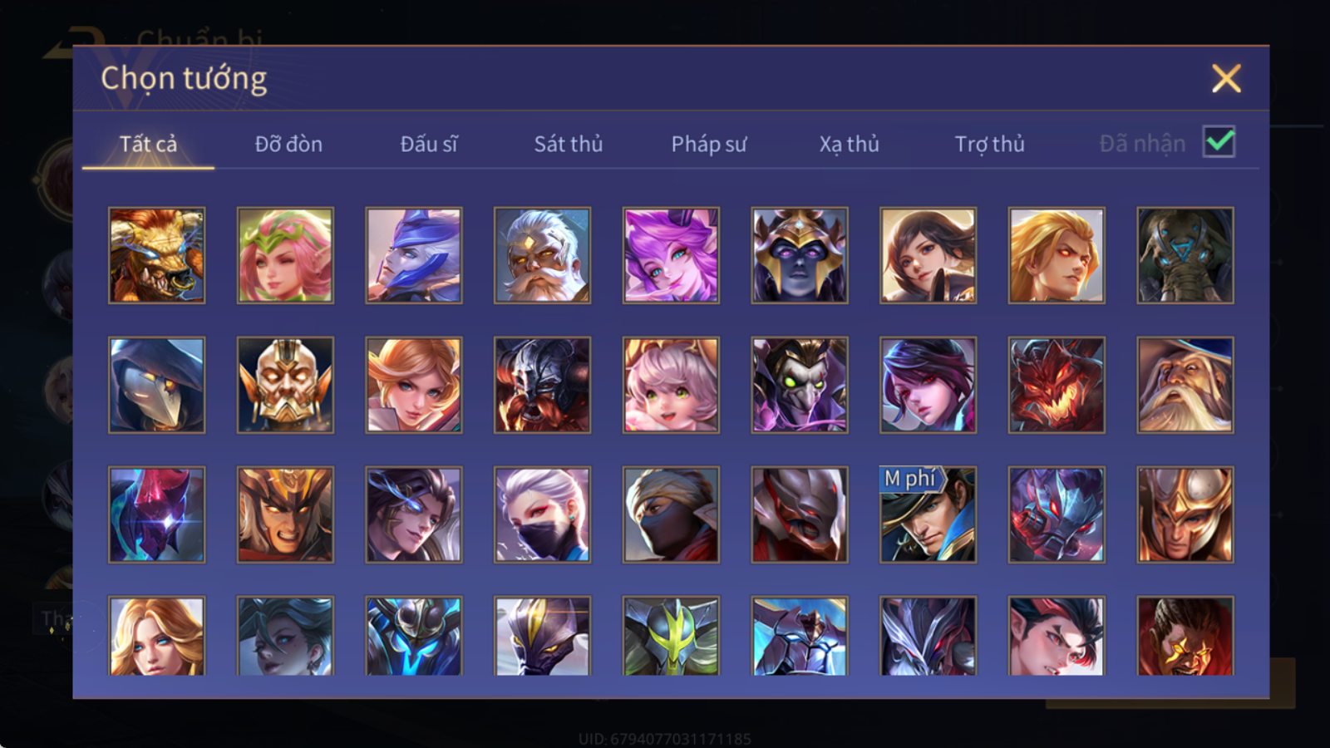
Task: Select the Tất cả tab
Action: (x=148, y=144)
